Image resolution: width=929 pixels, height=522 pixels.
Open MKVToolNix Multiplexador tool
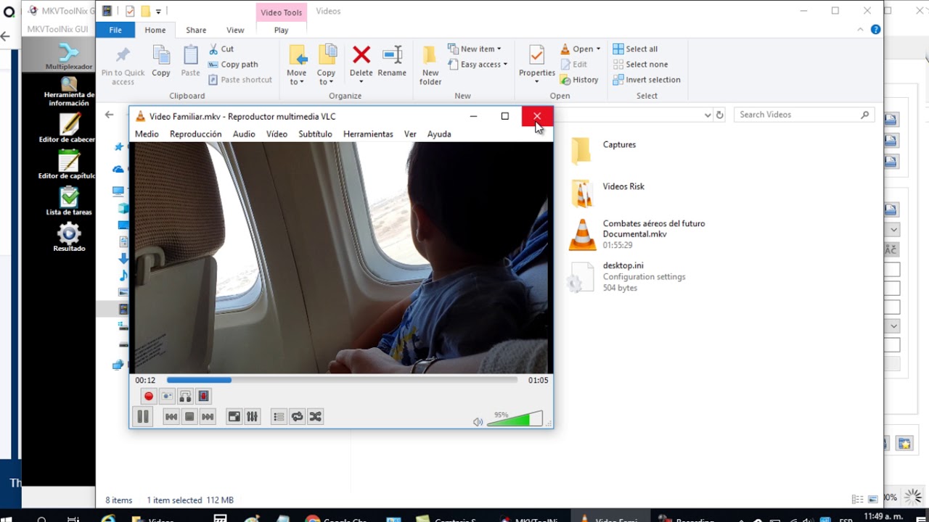[x=68, y=57]
